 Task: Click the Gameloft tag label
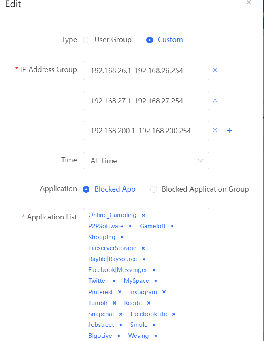(x=153, y=226)
